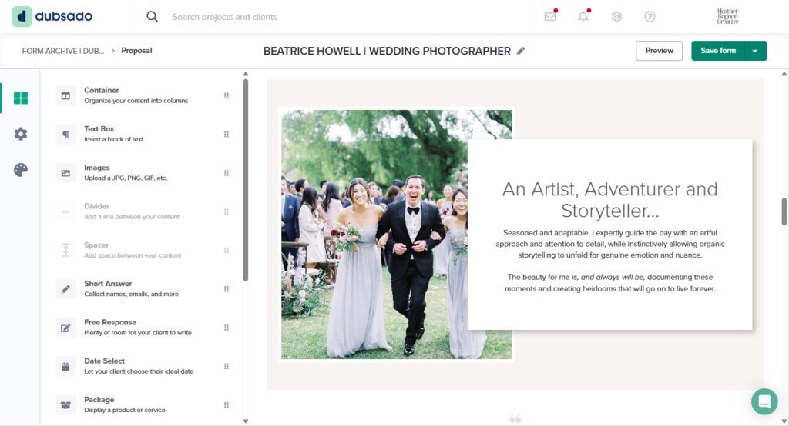Click the Preview button
This screenshot has width=789, height=426.
tap(659, 51)
